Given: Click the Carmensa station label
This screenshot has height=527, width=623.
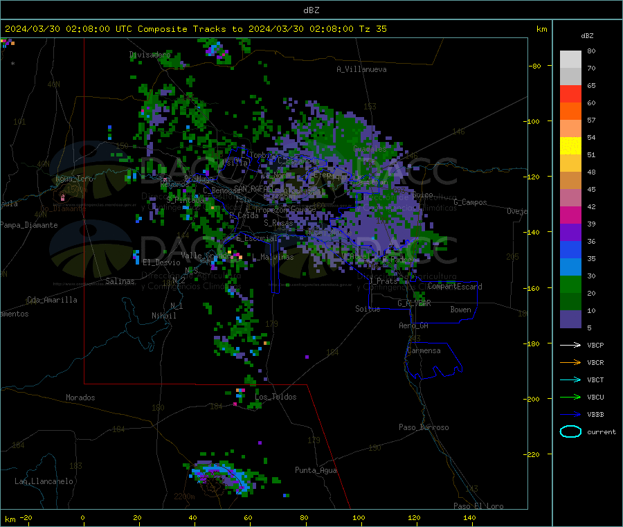Looking at the screenshot, I should pos(424,350).
